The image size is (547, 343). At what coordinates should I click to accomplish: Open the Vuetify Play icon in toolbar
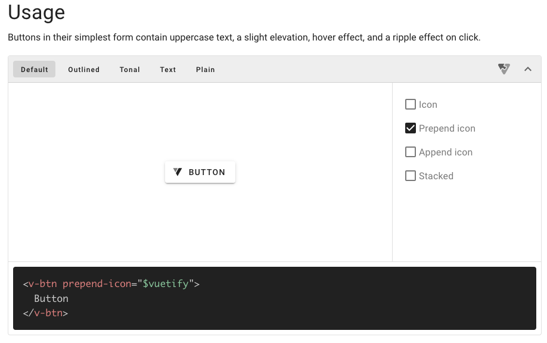tap(504, 69)
